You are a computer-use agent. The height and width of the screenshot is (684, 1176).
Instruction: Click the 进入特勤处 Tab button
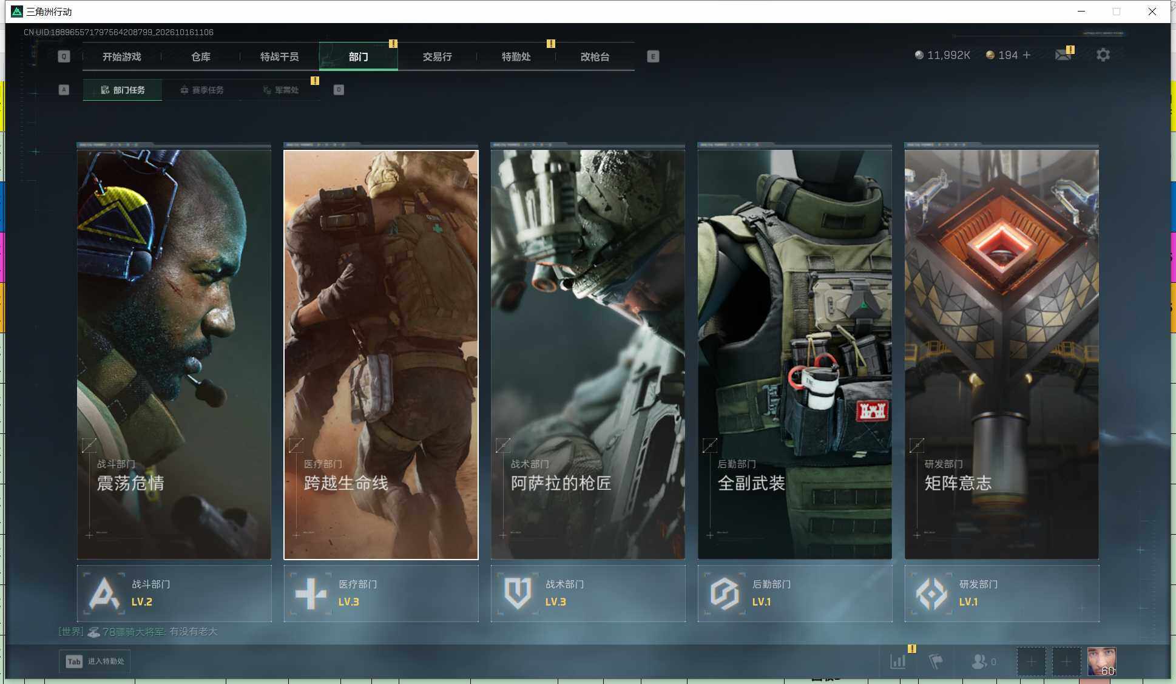tap(95, 662)
